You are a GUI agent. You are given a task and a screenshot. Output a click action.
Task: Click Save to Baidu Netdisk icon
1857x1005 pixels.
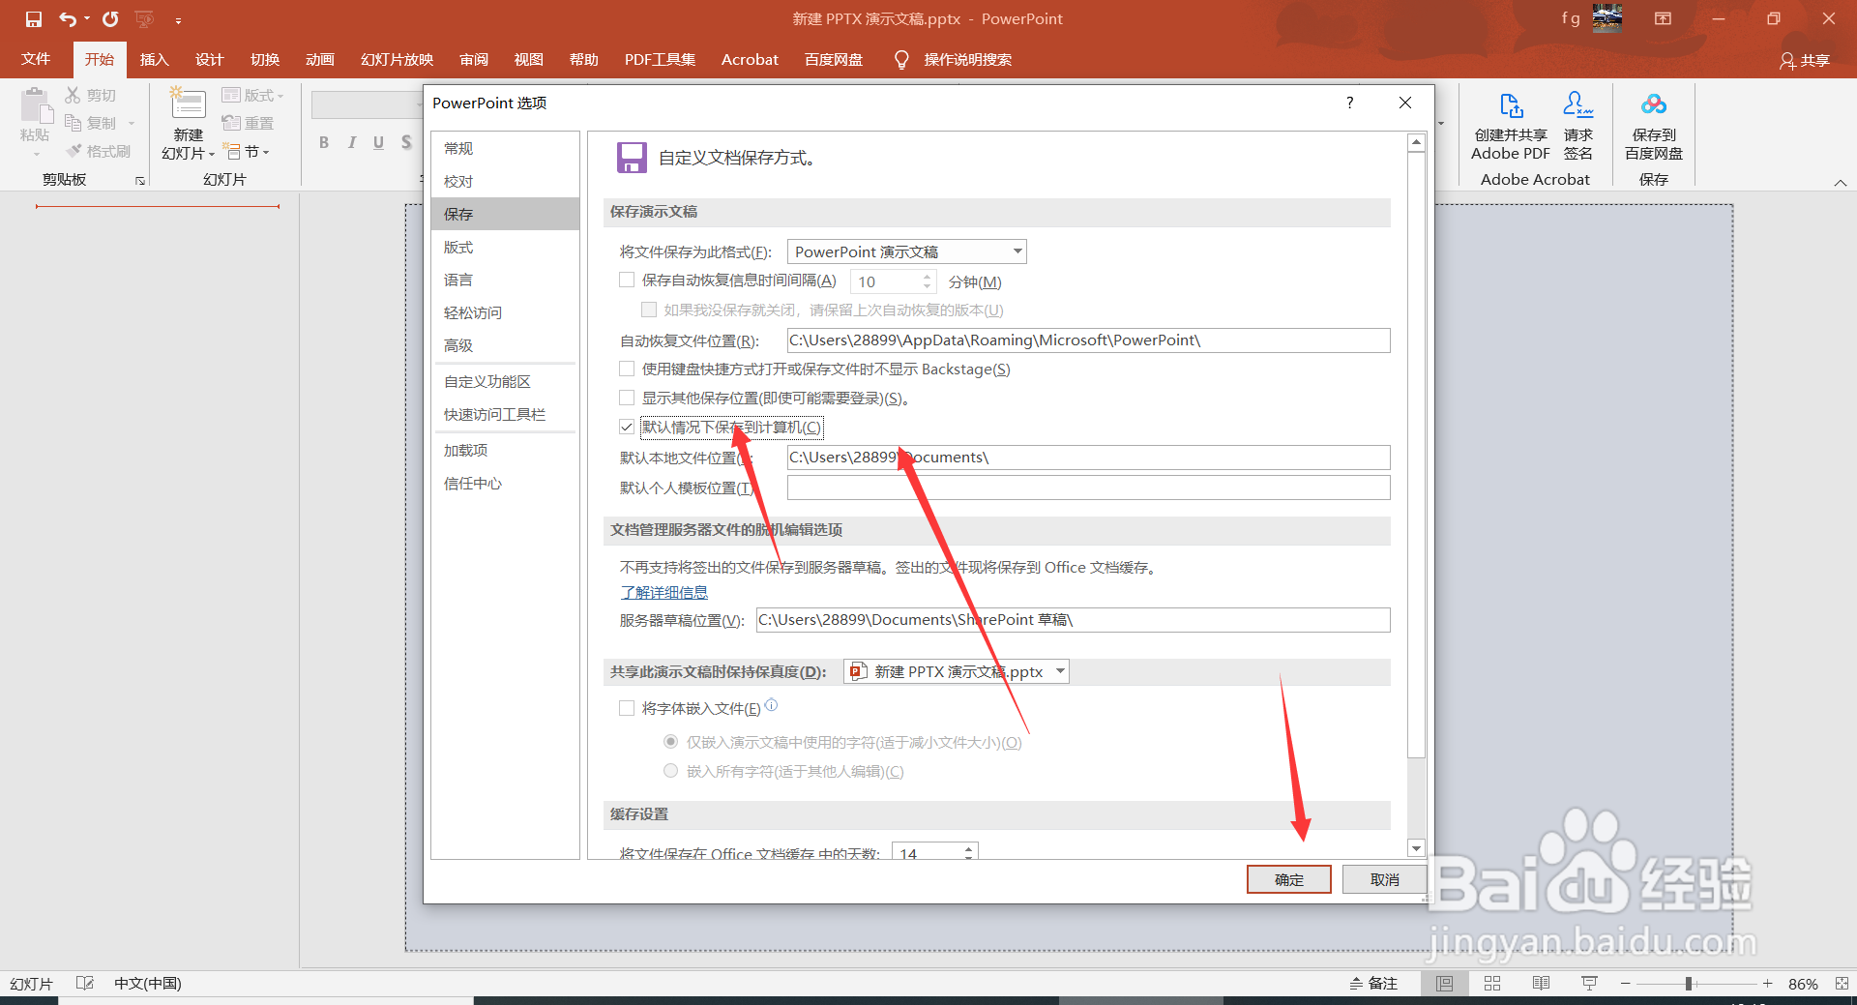(x=1654, y=104)
